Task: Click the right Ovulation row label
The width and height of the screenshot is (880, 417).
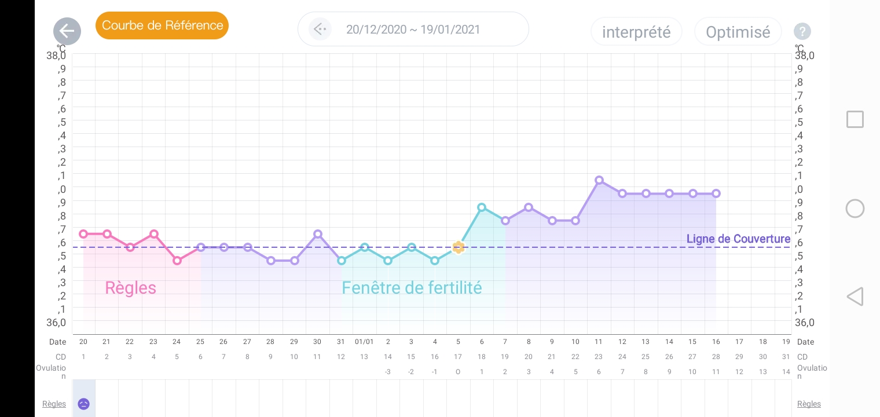Action: tap(812, 372)
